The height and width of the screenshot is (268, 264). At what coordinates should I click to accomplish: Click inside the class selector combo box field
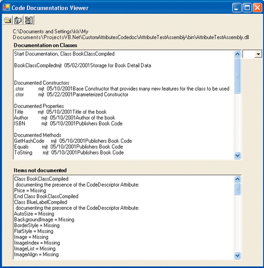[249, 54]
